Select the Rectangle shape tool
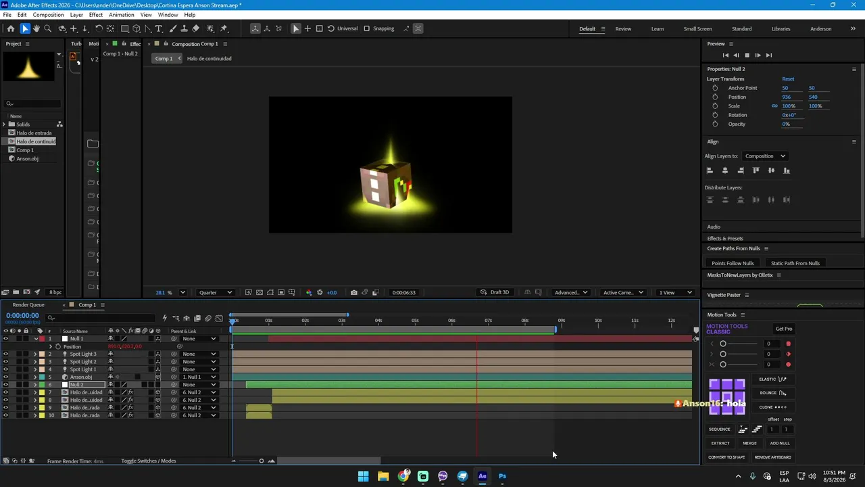Viewport: 865px width, 487px height. click(125, 28)
